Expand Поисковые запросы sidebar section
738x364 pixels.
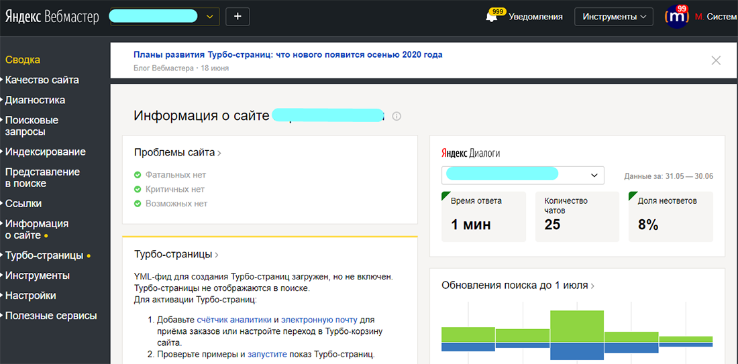[x=32, y=126]
